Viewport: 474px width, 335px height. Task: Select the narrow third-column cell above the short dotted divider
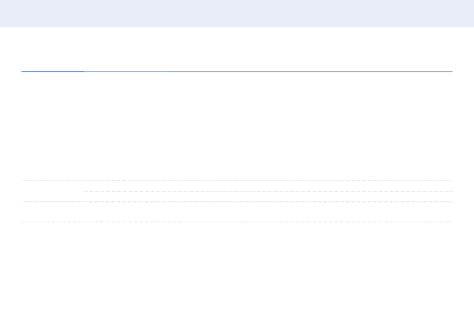pyautogui.click(x=309, y=186)
